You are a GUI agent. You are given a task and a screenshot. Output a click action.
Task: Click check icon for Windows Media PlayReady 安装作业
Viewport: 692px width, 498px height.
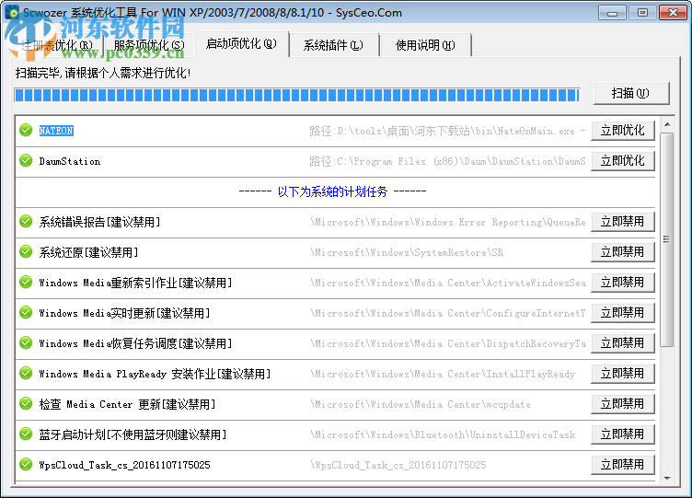coord(26,374)
